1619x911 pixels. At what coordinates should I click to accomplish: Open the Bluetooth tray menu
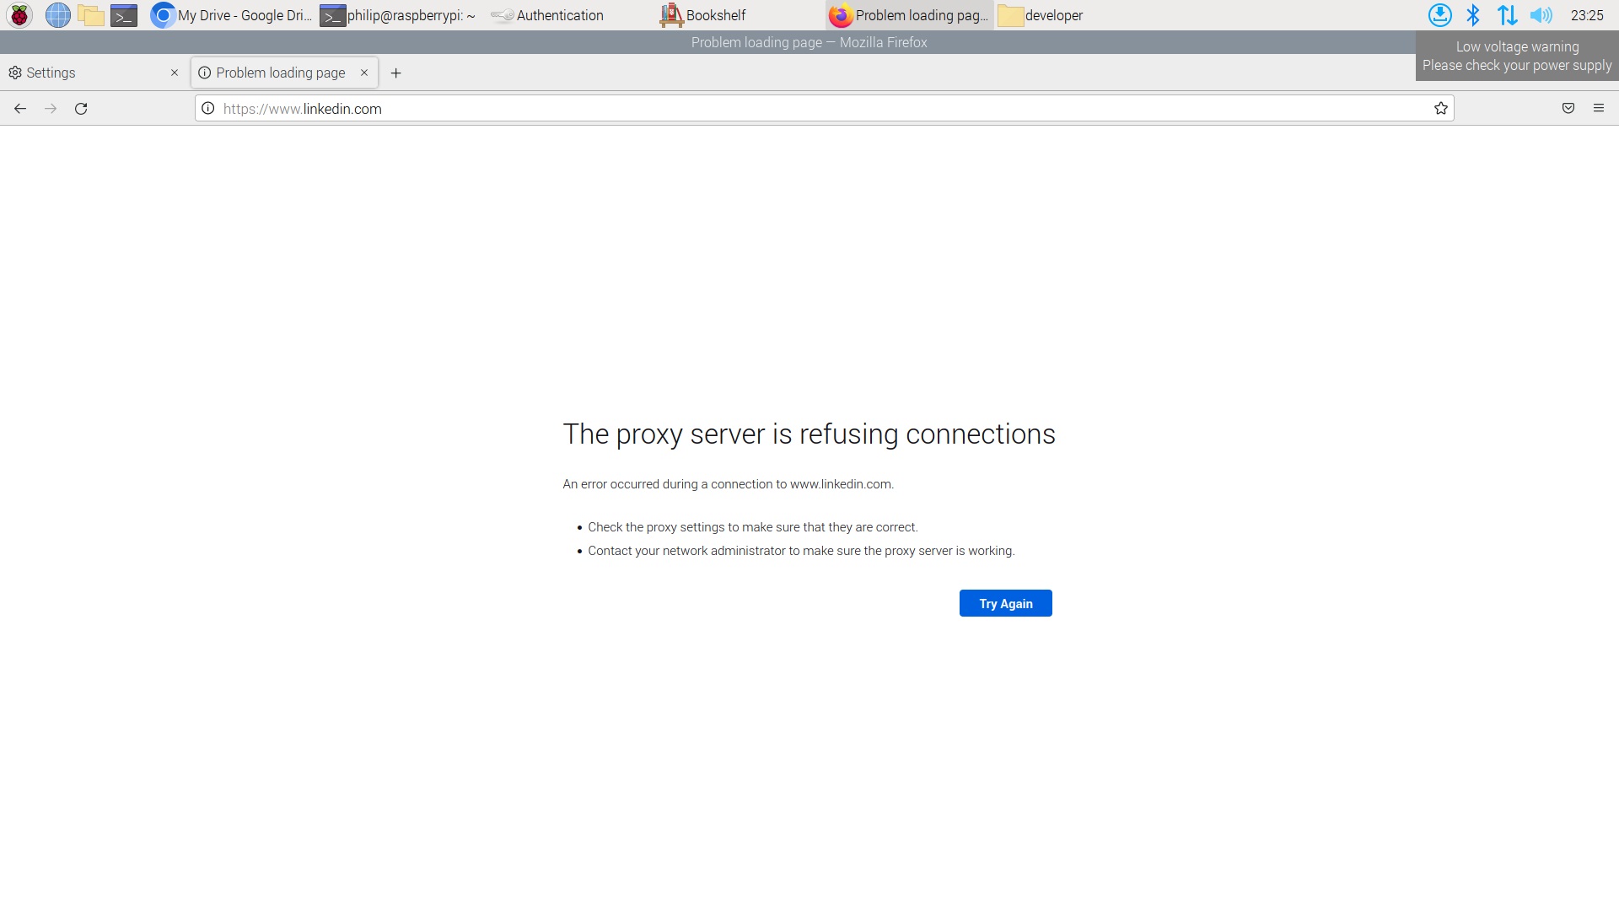[x=1473, y=15]
